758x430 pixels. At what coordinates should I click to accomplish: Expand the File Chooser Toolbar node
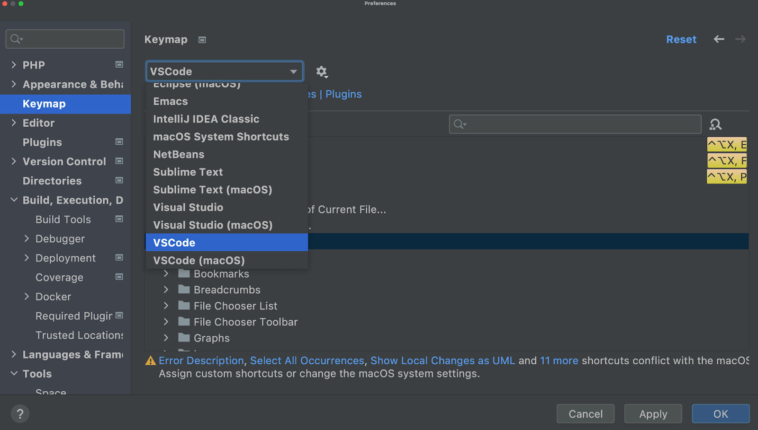tap(166, 322)
